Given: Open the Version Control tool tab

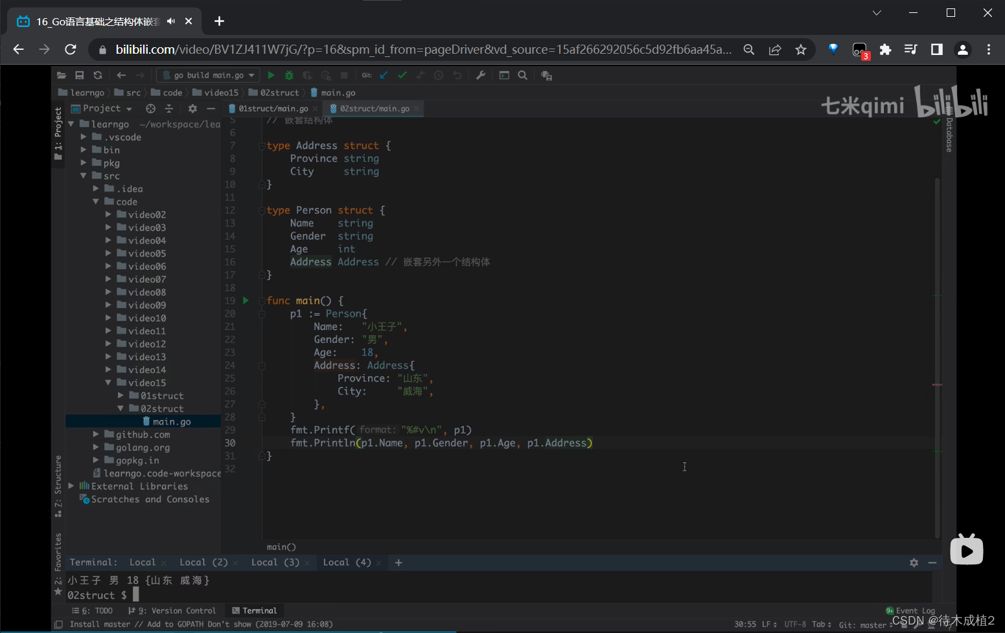Looking at the screenshot, I should (x=172, y=610).
